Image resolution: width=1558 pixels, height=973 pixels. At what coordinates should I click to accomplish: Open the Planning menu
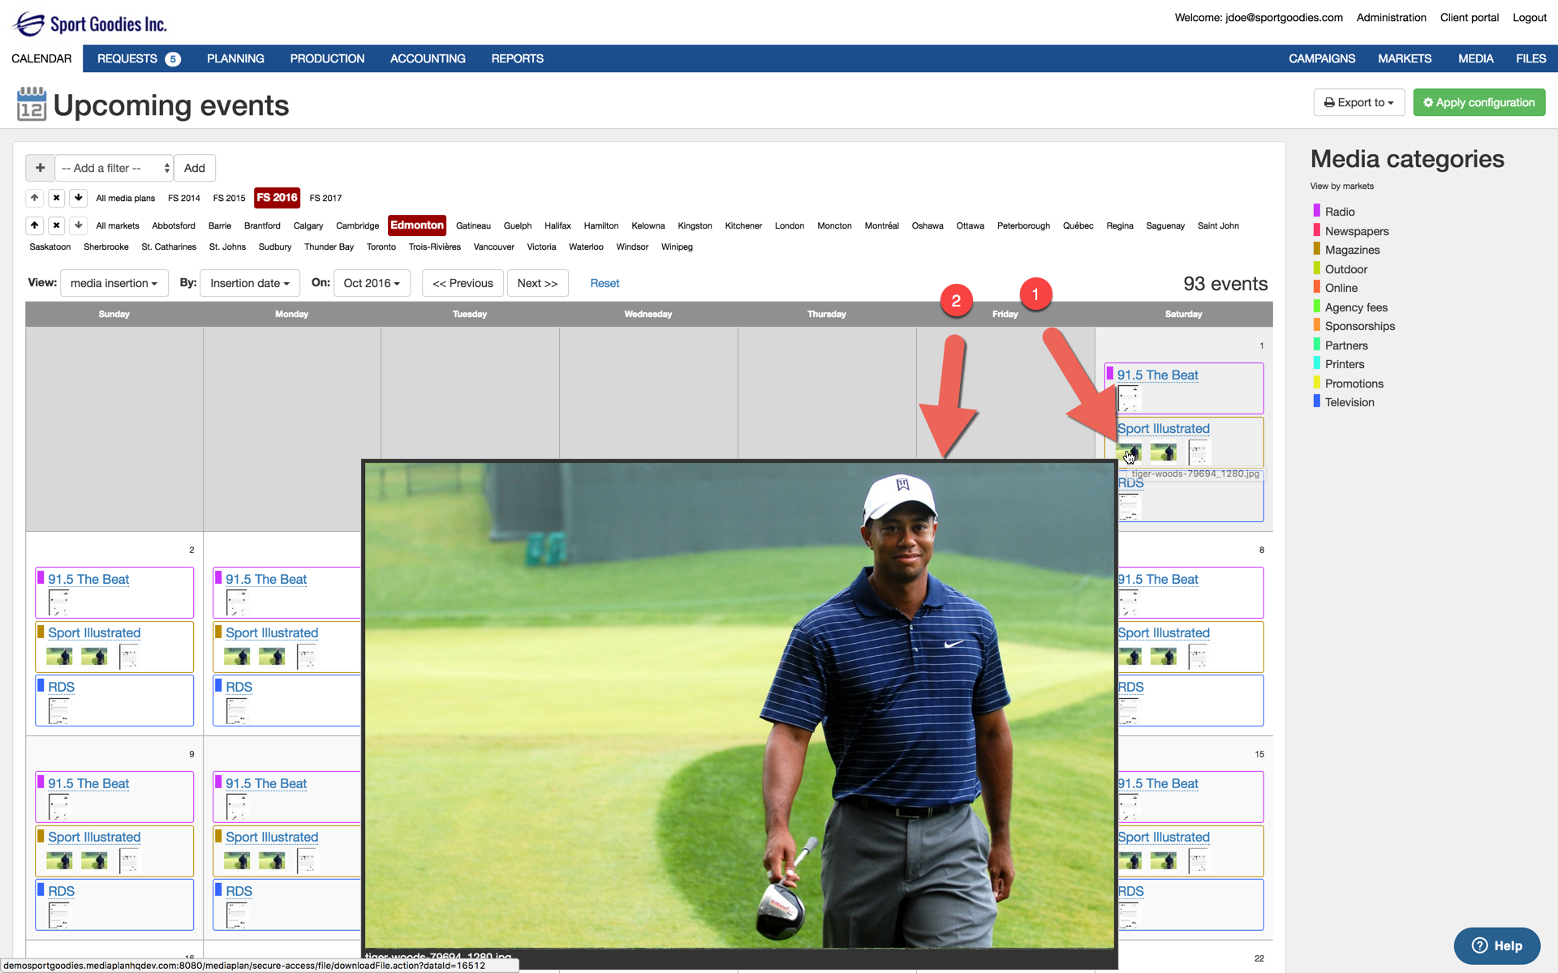coord(235,58)
